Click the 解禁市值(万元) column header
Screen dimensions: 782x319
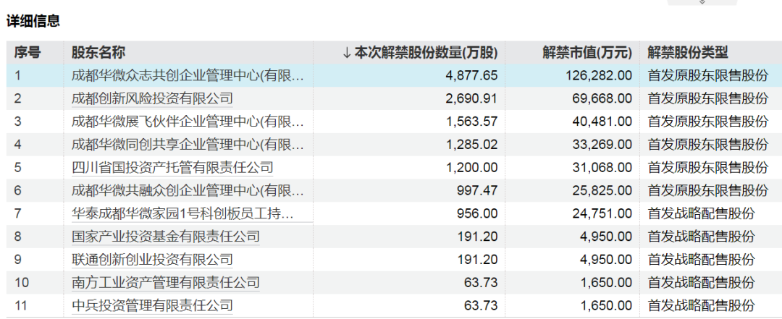coord(587,52)
